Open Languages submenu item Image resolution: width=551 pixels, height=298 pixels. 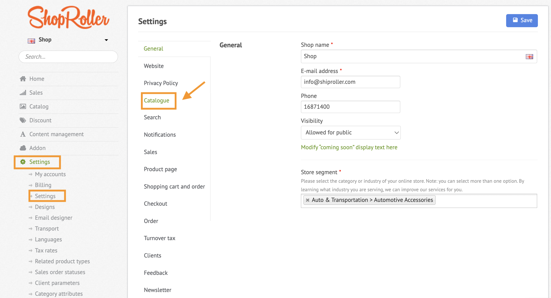48,239
